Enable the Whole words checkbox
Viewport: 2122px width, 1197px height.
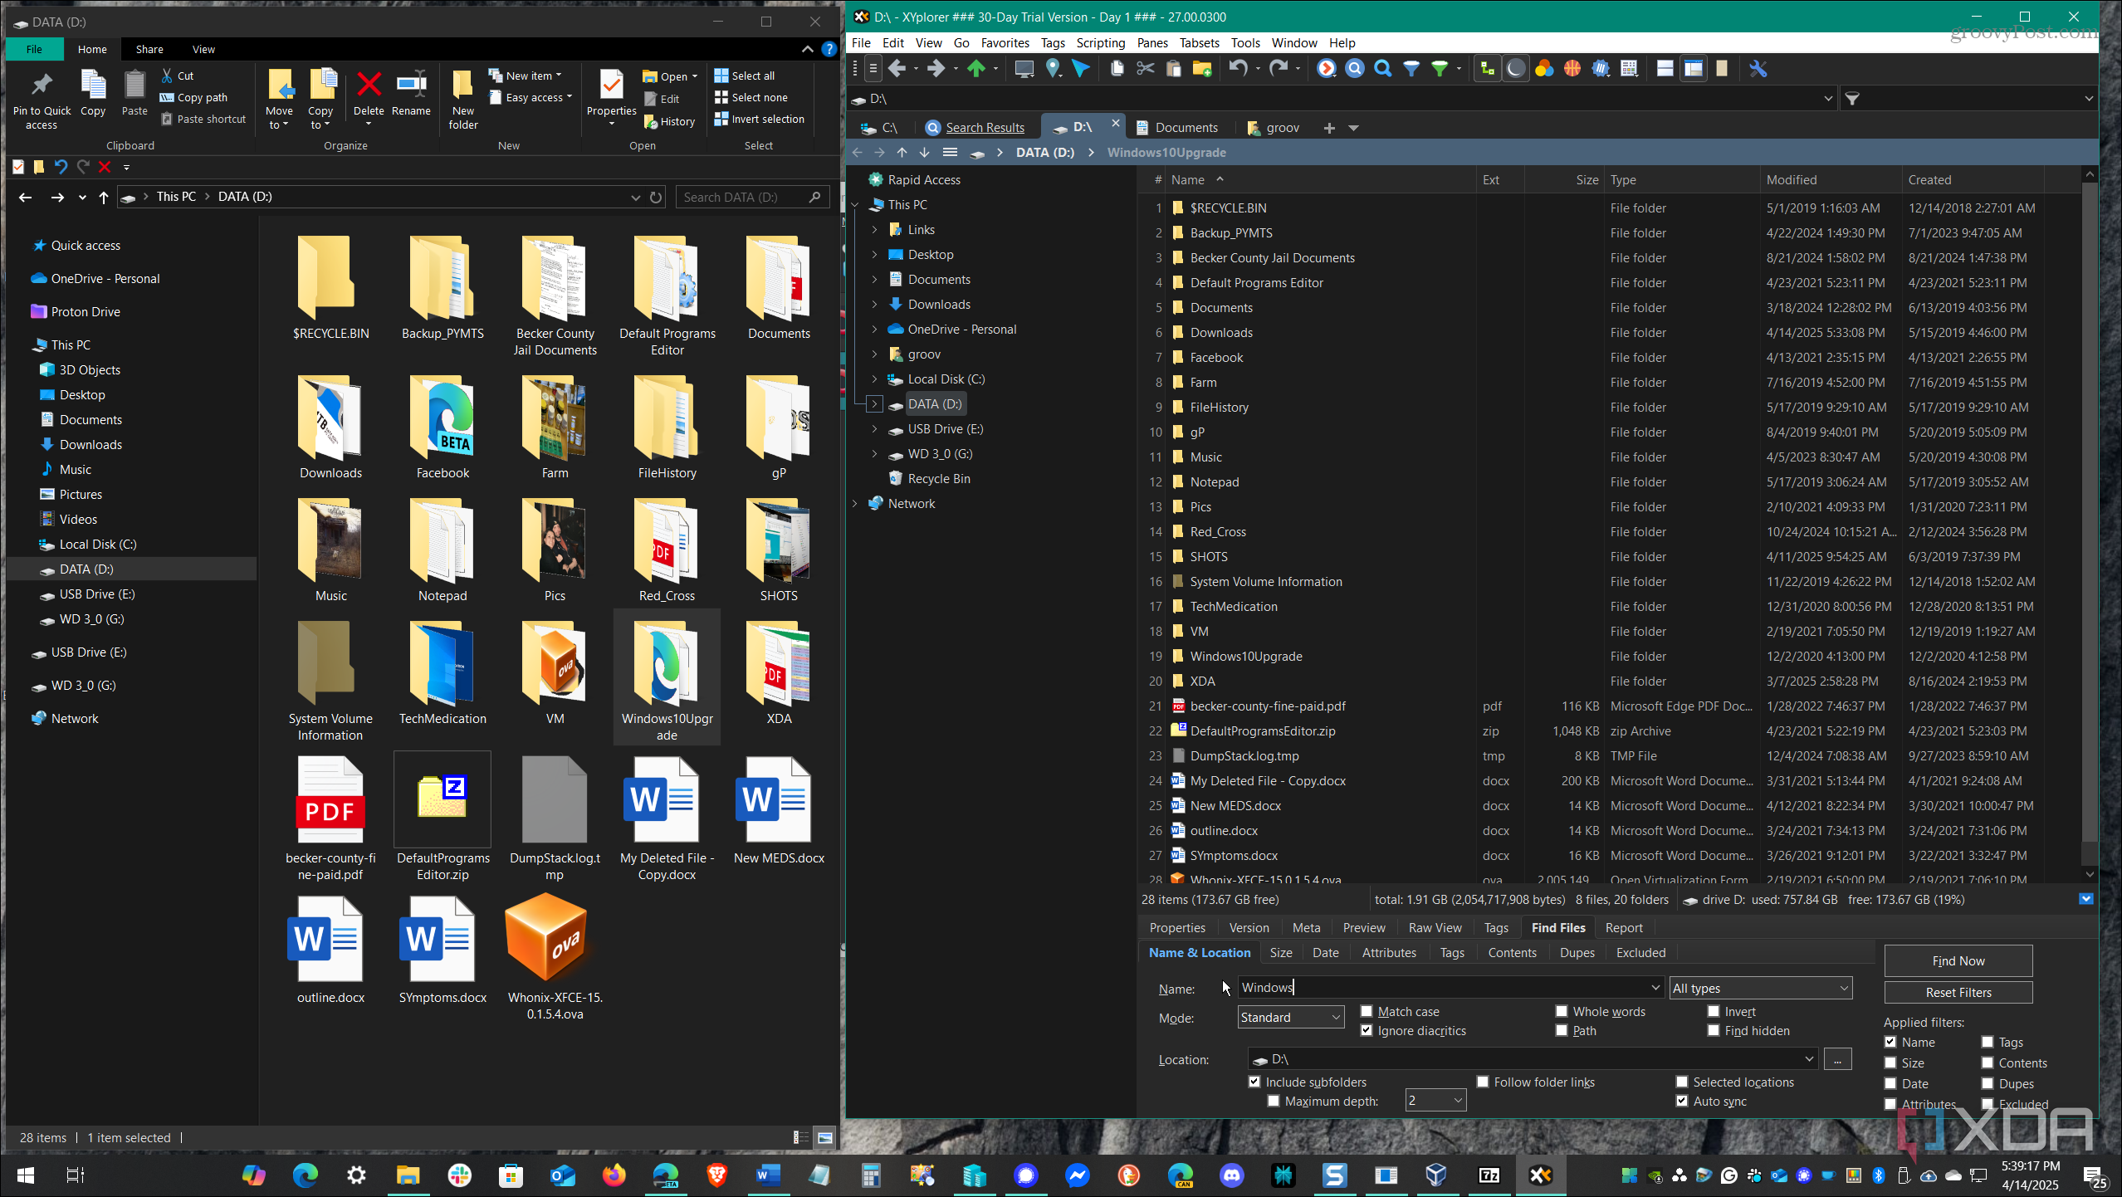click(1562, 1011)
